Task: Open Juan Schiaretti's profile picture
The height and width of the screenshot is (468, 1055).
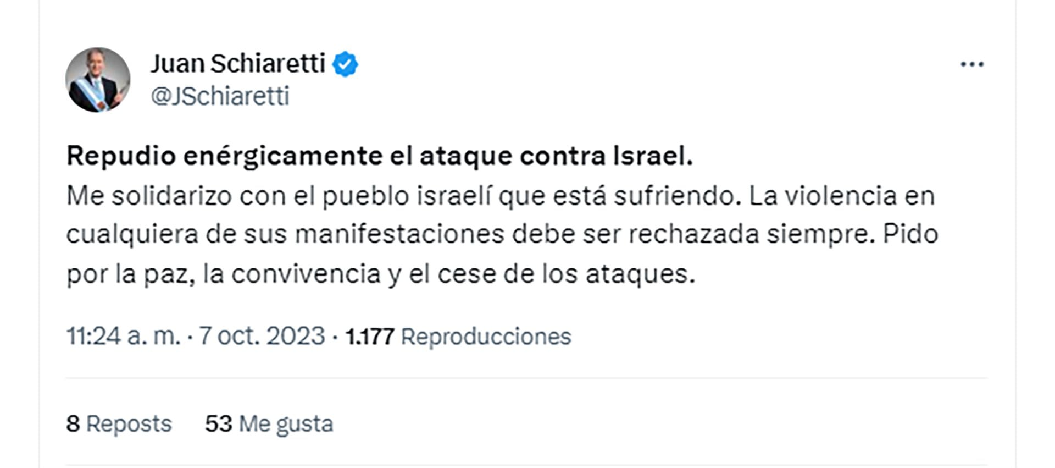Action: (x=98, y=80)
